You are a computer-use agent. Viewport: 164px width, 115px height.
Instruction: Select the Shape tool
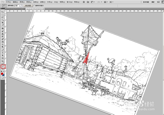point(3,58)
